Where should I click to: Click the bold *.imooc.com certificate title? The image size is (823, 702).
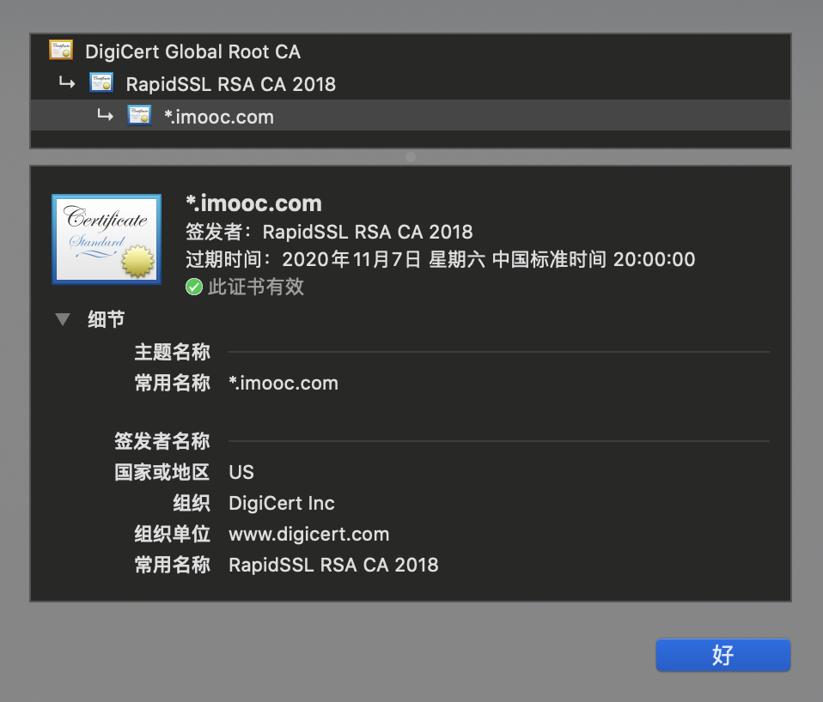[253, 203]
